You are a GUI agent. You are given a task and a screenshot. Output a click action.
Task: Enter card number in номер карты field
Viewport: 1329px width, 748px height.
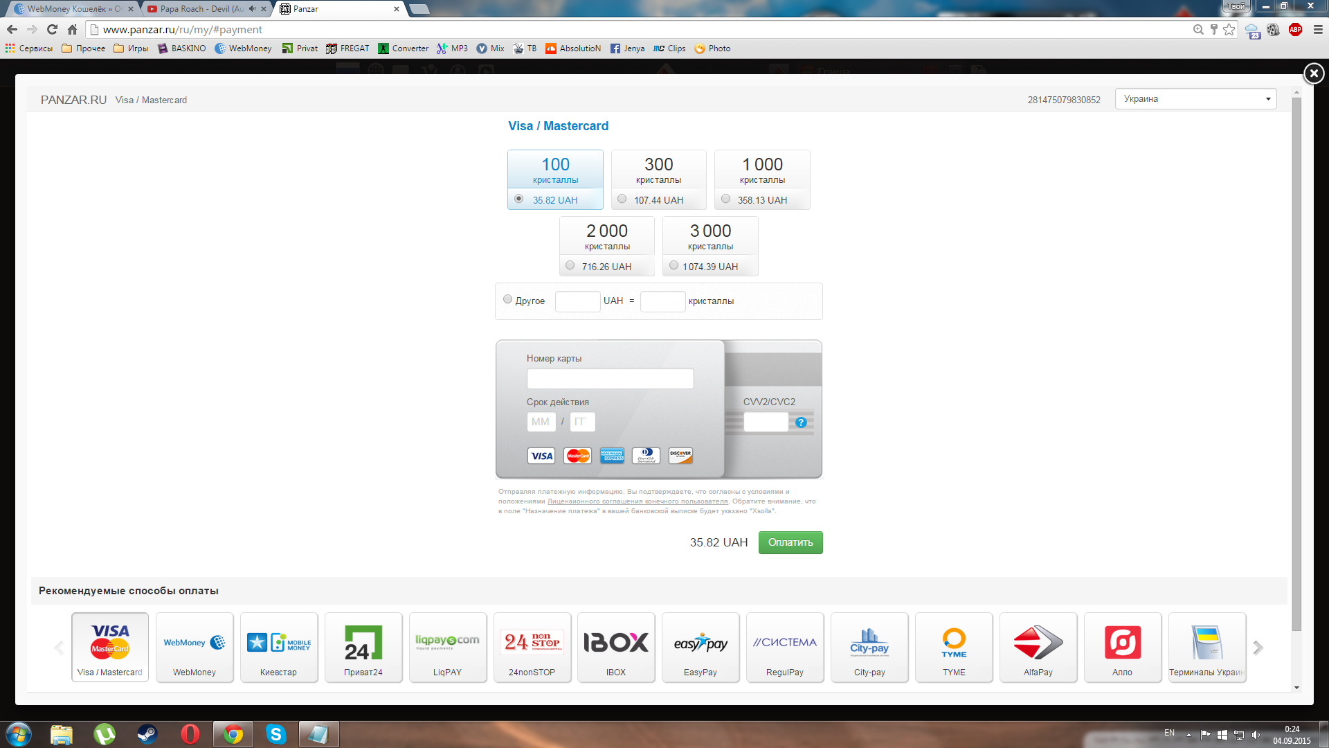[x=610, y=378]
